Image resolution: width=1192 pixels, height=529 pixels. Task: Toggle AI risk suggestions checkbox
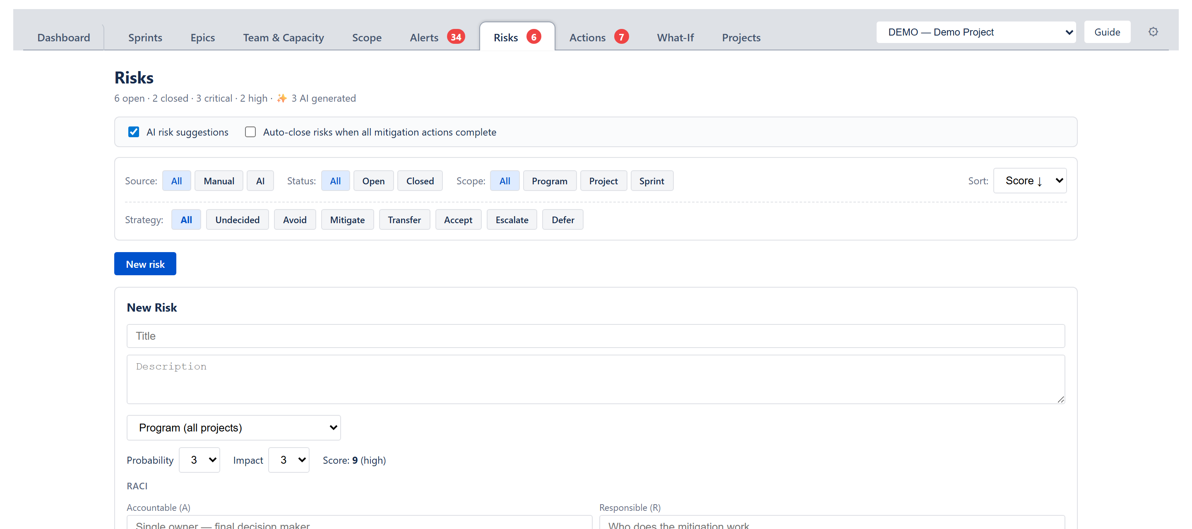(134, 132)
